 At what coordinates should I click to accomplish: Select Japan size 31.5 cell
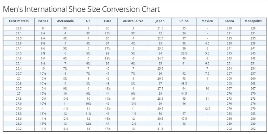(160, 129)
